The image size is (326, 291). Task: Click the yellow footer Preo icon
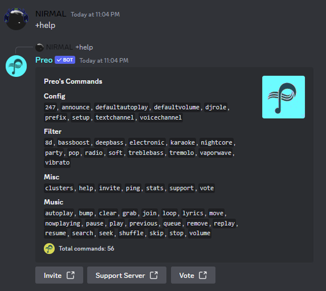click(x=49, y=249)
